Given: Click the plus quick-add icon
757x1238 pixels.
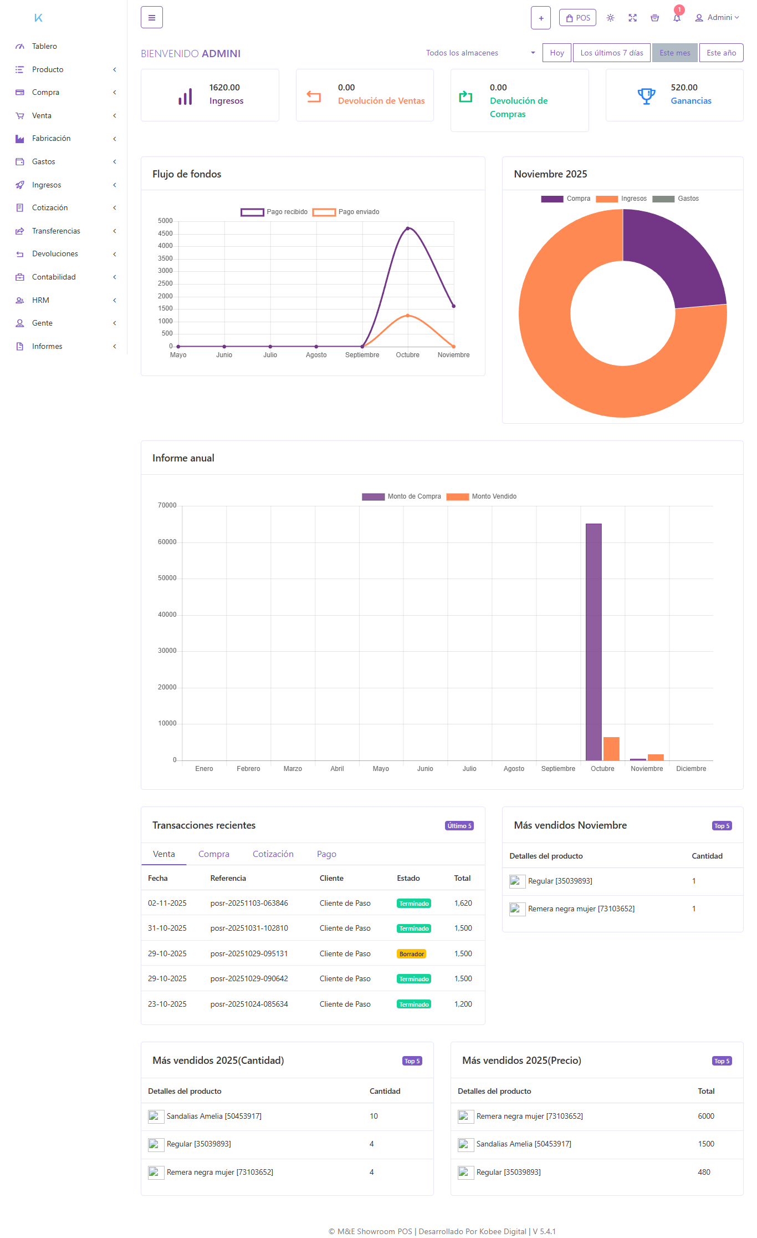Looking at the screenshot, I should pos(540,18).
